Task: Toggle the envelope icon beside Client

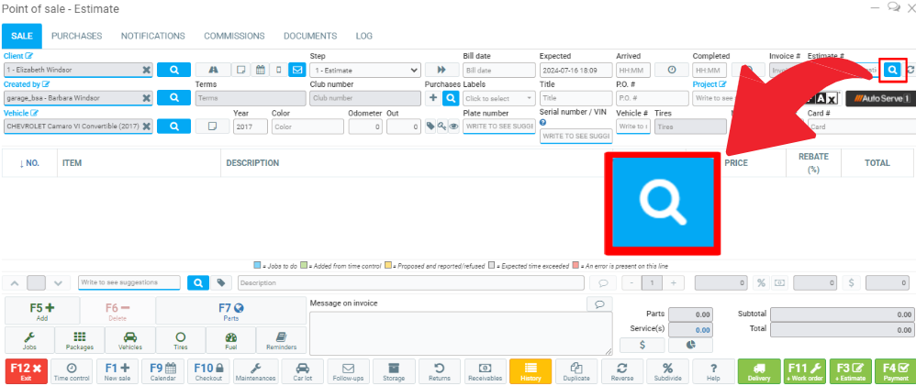Action: 296,70
